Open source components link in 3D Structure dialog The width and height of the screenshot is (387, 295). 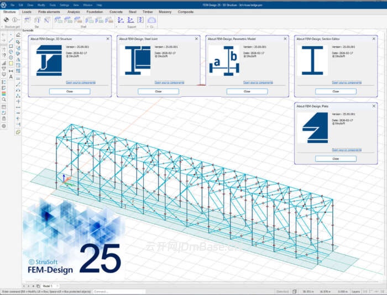[x=81, y=82]
